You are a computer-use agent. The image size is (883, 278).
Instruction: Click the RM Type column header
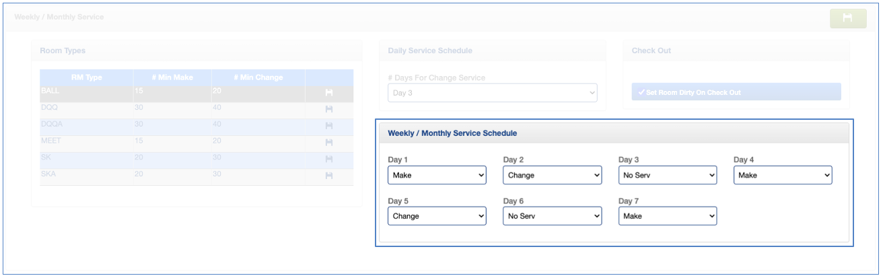pos(86,77)
